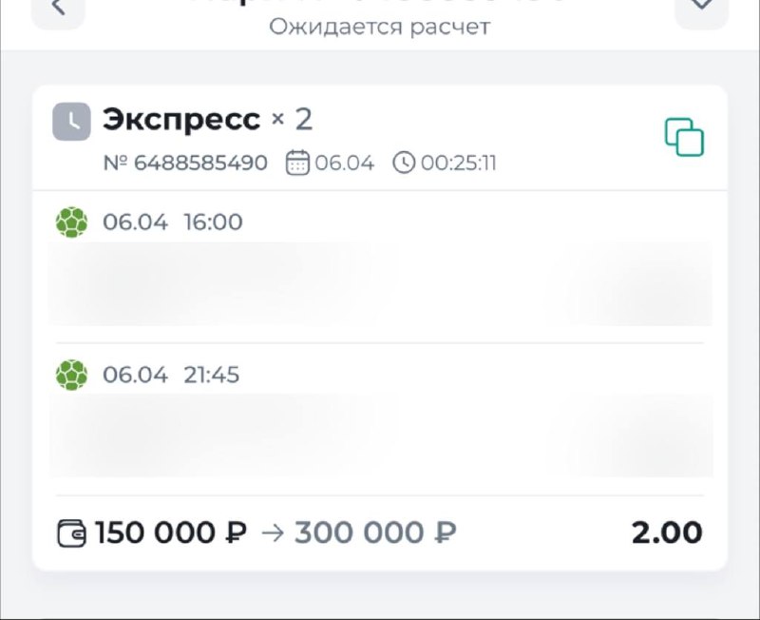Tap the arrow between stake and payout
760x620 pixels.
[272, 533]
